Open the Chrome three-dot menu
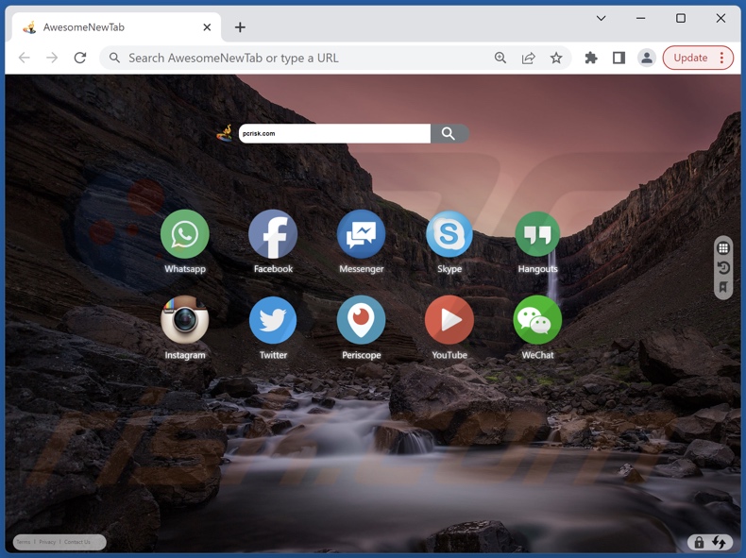 tap(721, 58)
